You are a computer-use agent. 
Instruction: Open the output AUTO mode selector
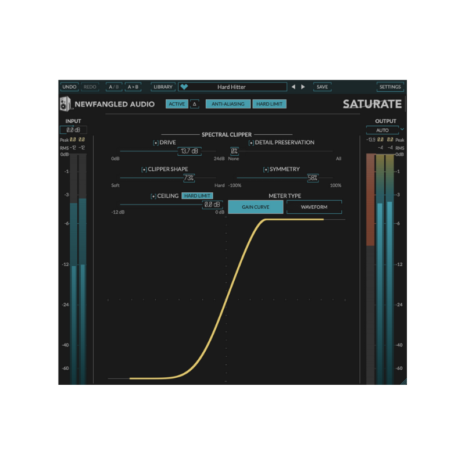tap(382, 130)
